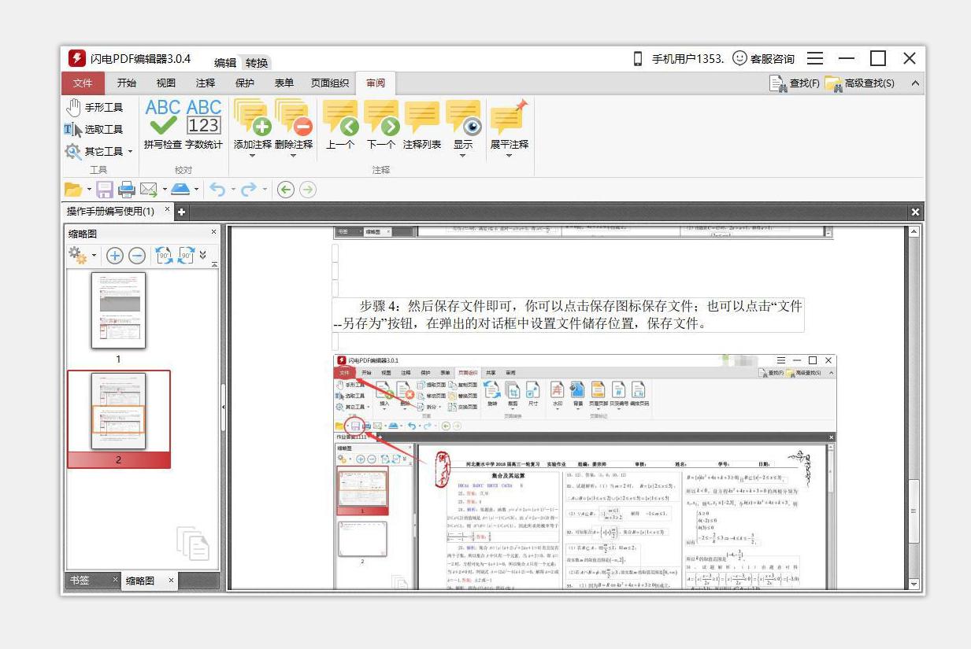The width and height of the screenshot is (971, 649).
Task: Go to next view circle arrow
Action: (307, 190)
